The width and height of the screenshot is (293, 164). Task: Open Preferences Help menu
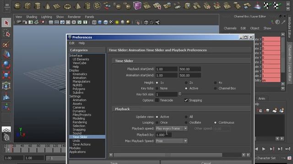coord(81,43)
